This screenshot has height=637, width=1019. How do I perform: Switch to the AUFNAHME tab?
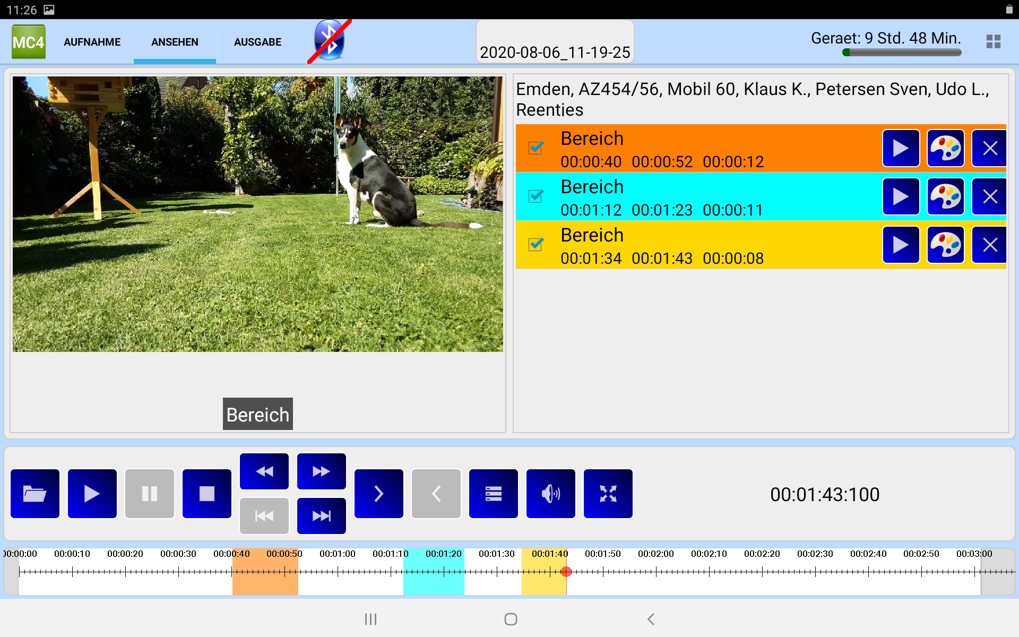pos(92,42)
